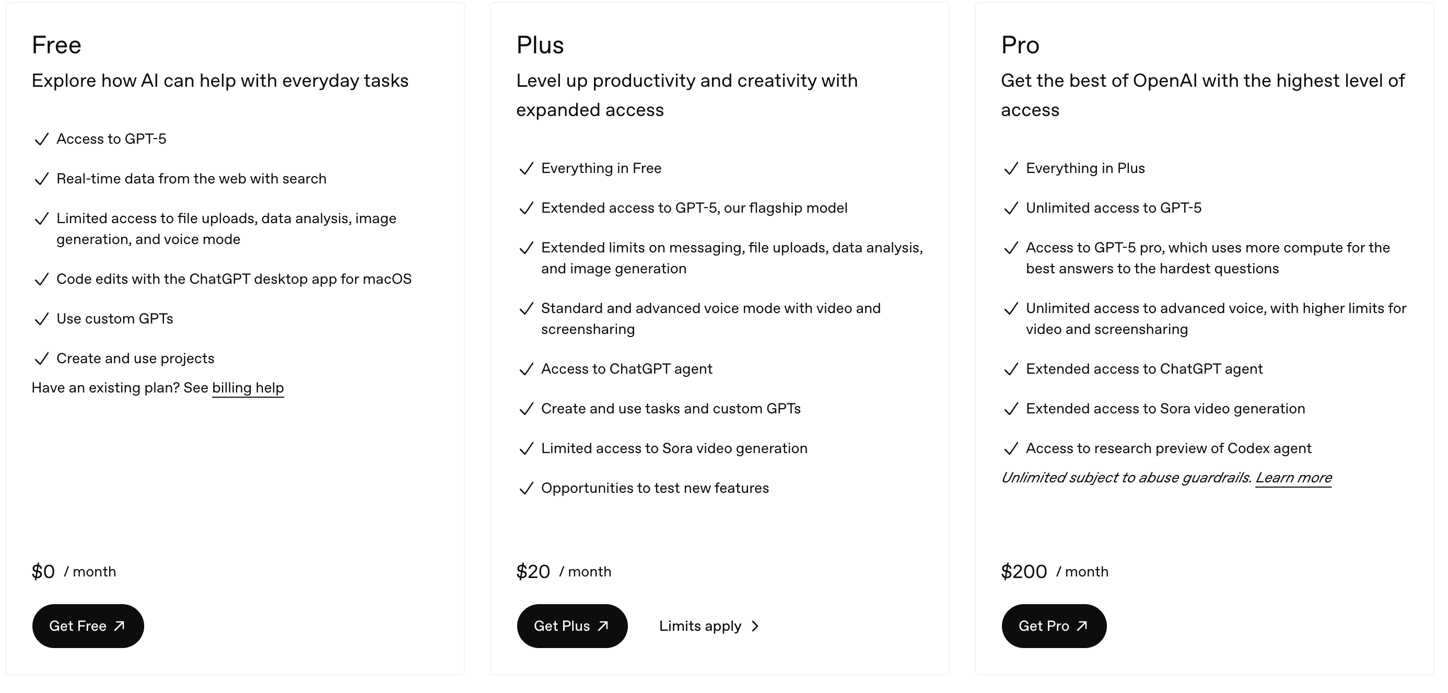Click checkmark beside Unlimited access to GPT-5
1448x693 pixels.
[x=1011, y=208]
